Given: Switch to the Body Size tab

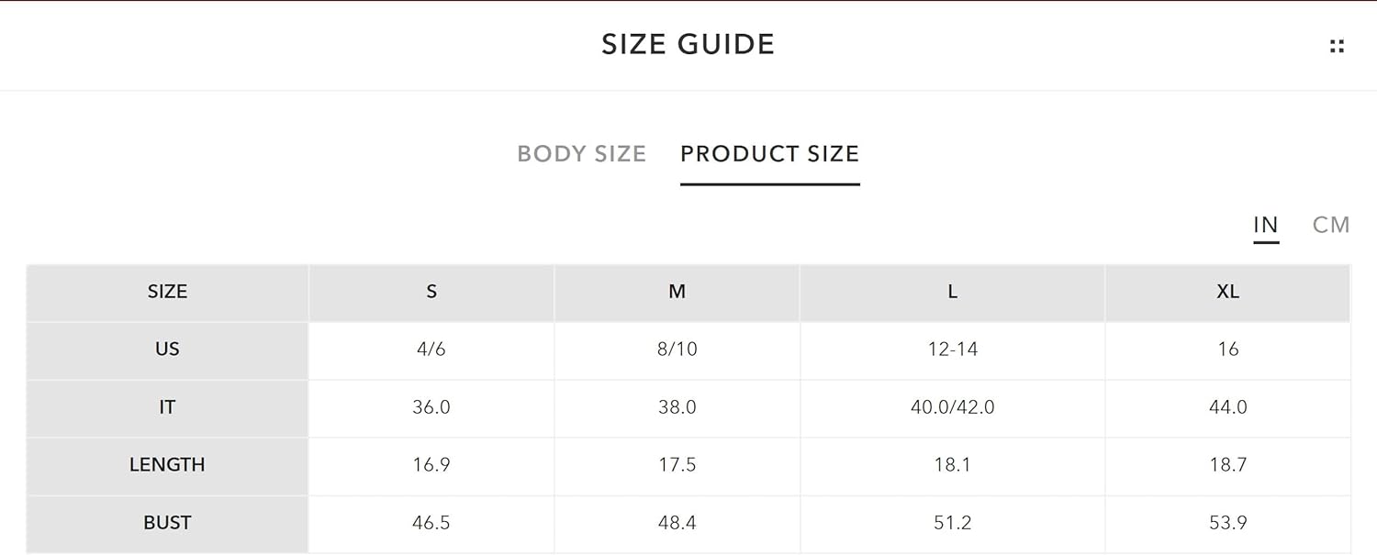Looking at the screenshot, I should pos(582,153).
